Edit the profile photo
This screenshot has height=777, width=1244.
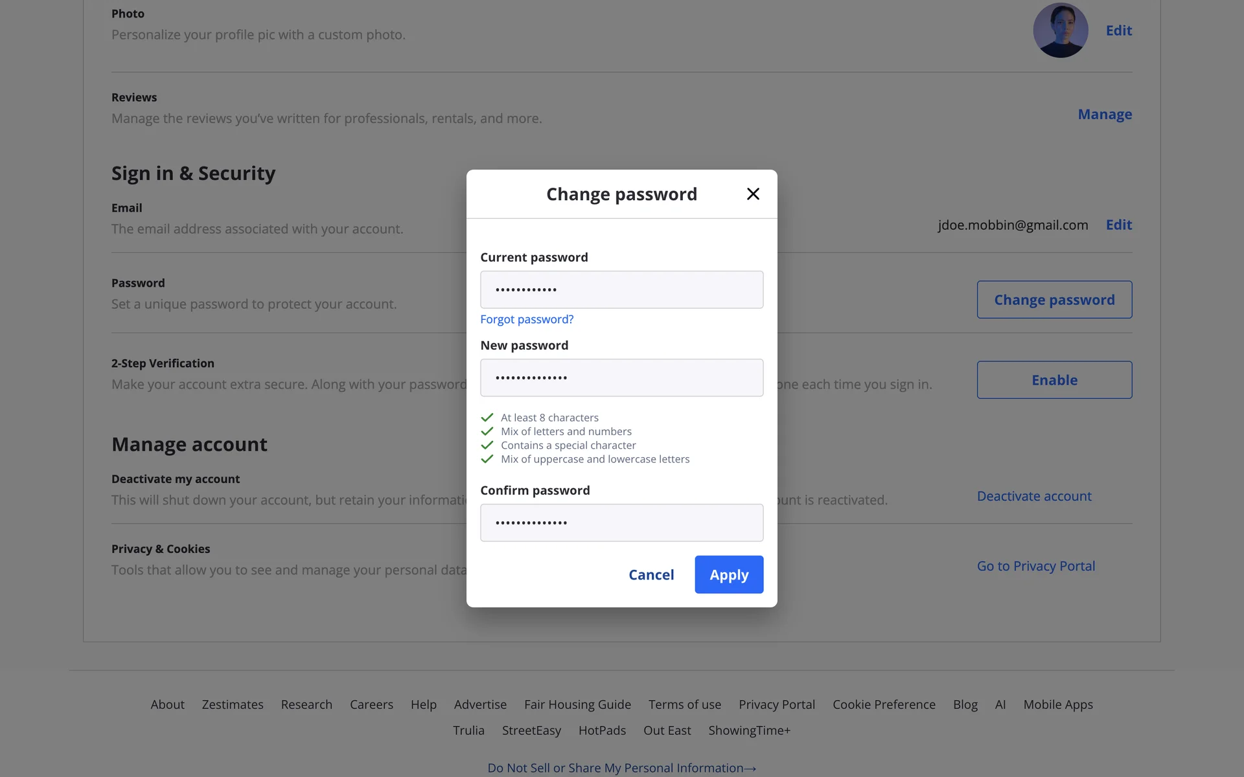coord(1119,30)
